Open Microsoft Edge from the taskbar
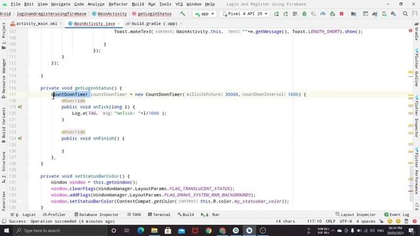This screenshot has width=420, height=236. coord(140,230)
